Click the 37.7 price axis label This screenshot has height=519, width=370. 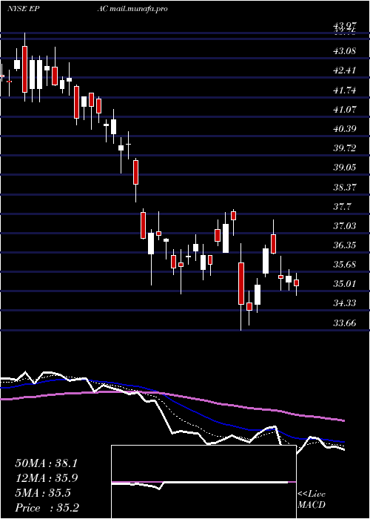(x=343, y=207)
